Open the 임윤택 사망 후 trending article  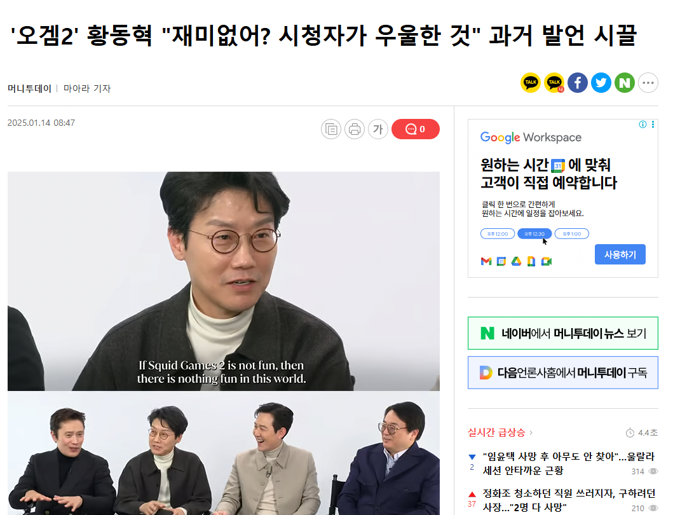(569, 464)
